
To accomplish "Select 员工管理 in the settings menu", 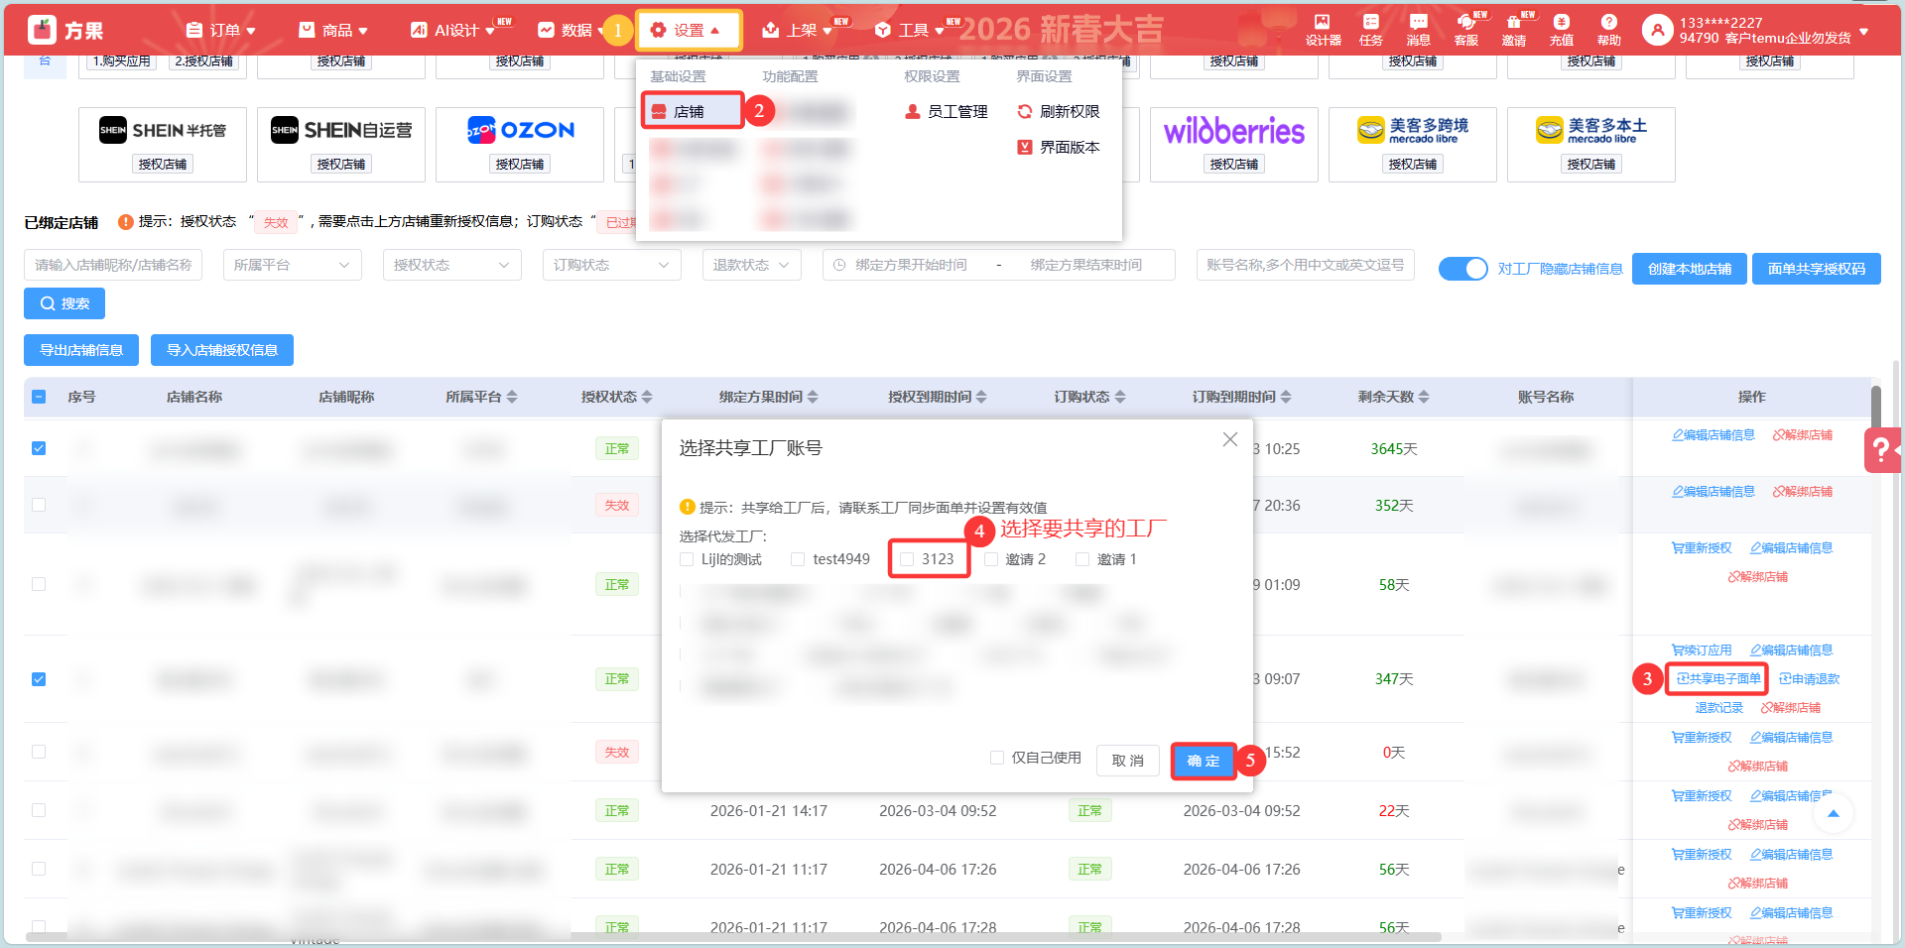I will click(946, 111).
